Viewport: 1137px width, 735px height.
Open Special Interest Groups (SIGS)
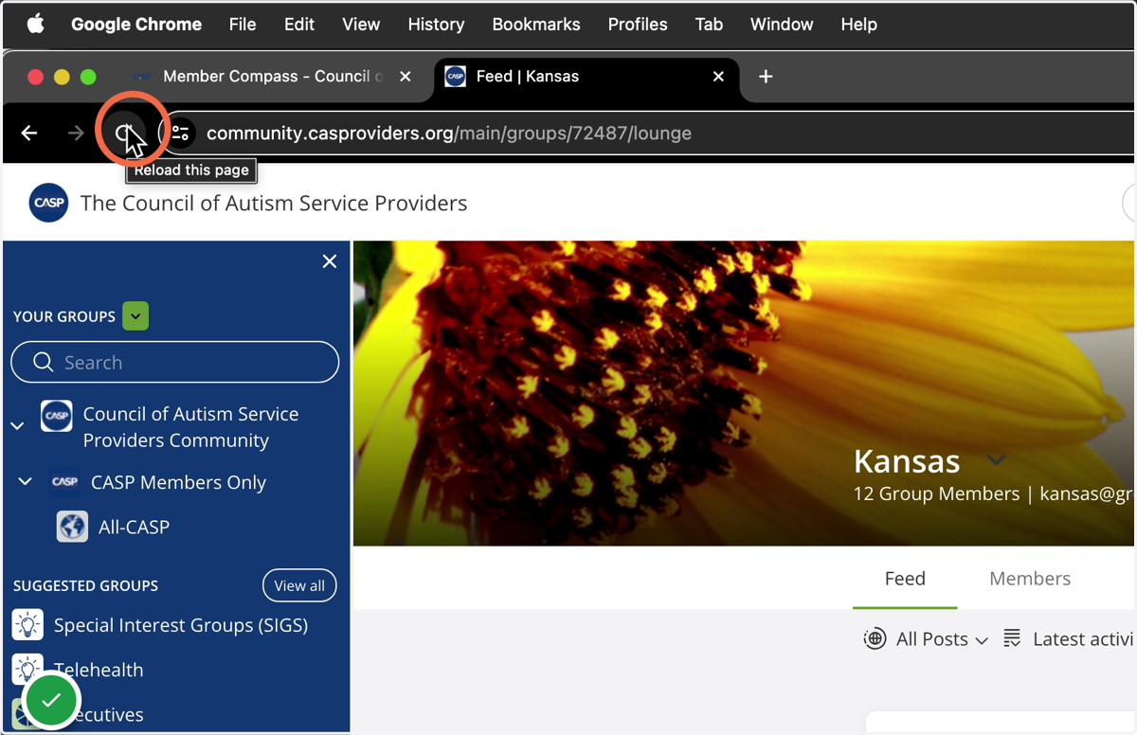tap(181, 625)
